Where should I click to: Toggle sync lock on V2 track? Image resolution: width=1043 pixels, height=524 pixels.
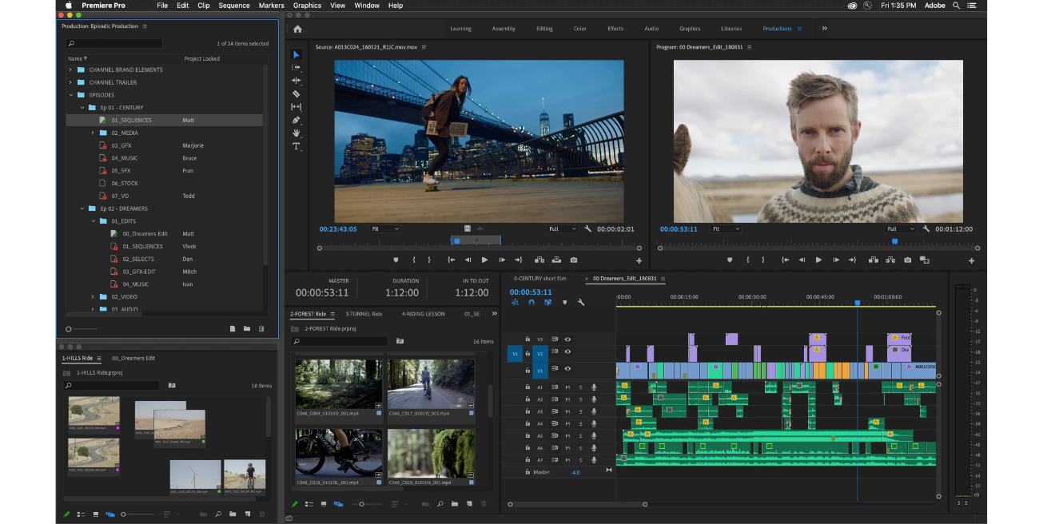pyautogui.click(x=555, y=352)
